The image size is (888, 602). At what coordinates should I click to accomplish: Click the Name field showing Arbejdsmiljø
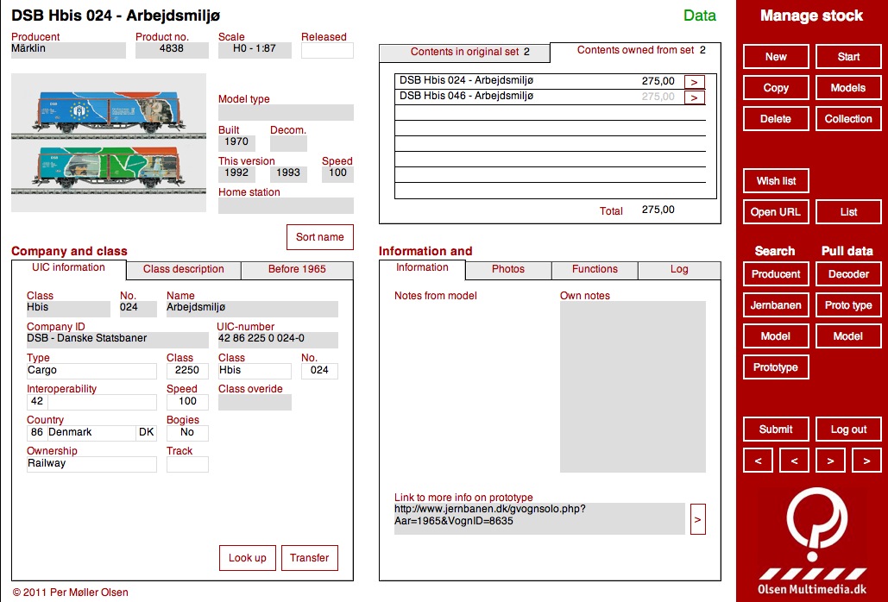coord(253,309)
